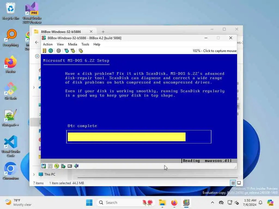Launch Firefox from desktop shortcut
The image size is (279, 209).
tap(11, 64)
